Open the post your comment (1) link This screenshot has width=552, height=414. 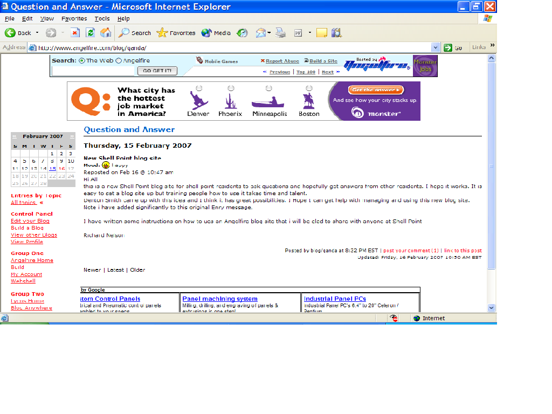pyautogui.click(x=411, y=251)
